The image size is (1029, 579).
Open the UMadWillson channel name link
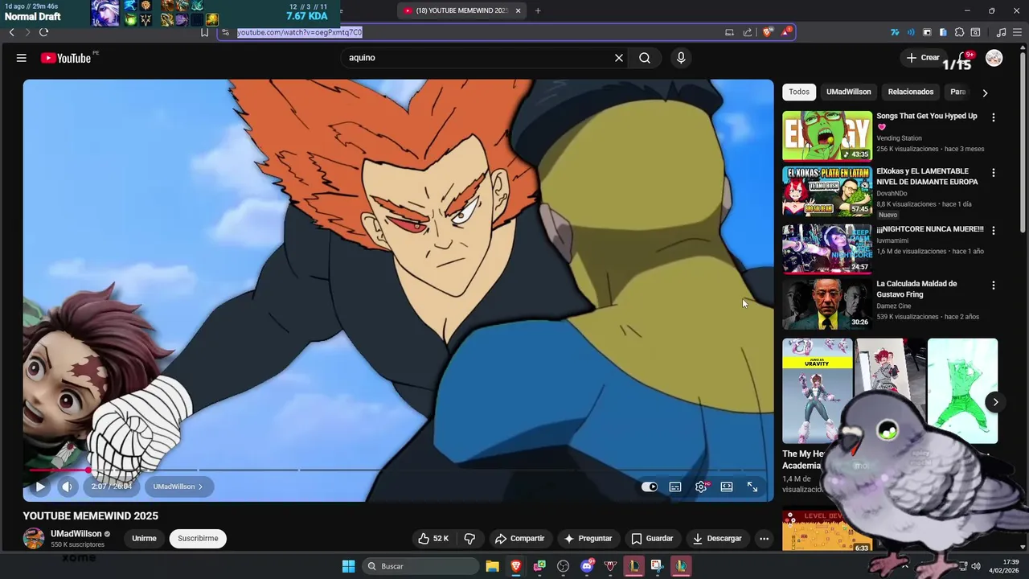[76, 534]
